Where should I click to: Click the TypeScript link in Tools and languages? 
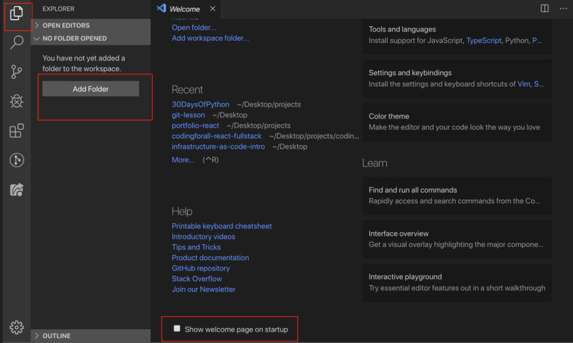click(484, 40)
